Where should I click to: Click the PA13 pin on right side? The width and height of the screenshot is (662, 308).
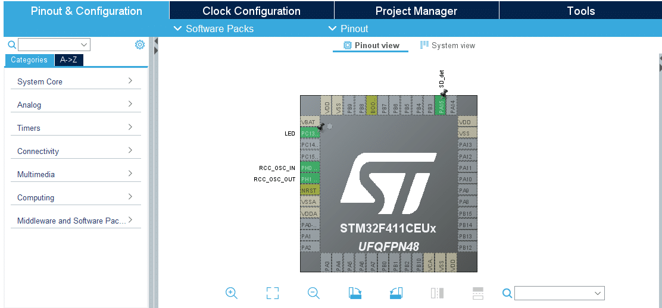coord(467,145)
